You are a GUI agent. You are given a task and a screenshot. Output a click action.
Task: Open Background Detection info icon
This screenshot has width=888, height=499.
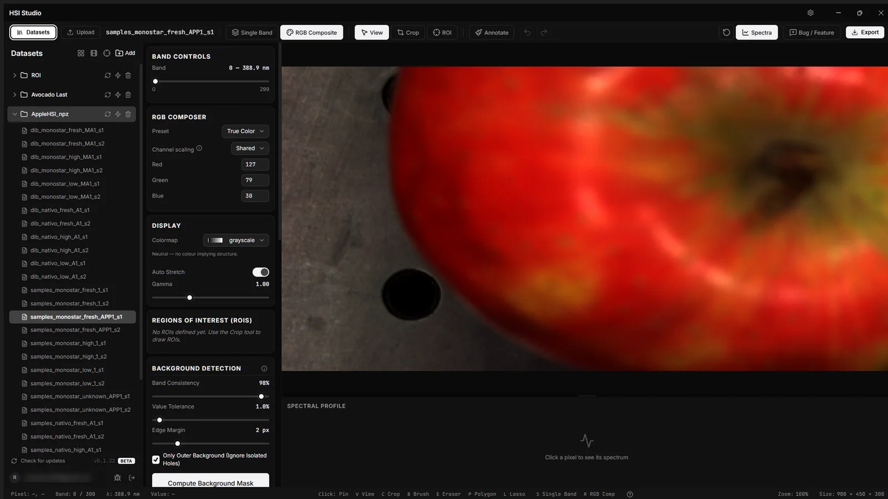click(x=264, y=369)
